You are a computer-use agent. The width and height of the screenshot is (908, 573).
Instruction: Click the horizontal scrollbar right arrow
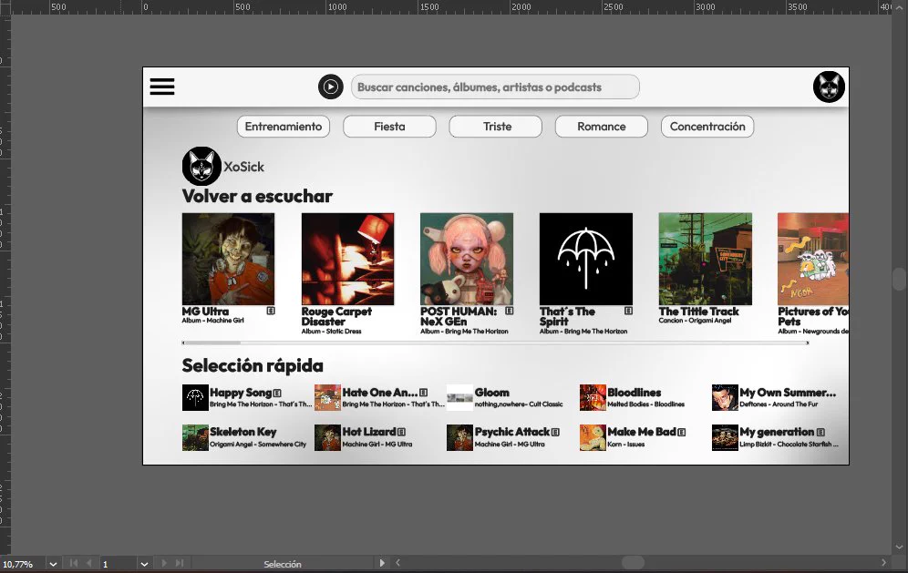click(x=883, y=563)
